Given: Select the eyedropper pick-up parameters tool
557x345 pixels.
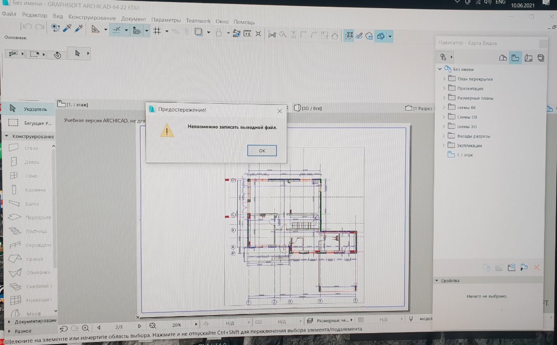Looking at the screenshot, I should (x=67, y=28).
